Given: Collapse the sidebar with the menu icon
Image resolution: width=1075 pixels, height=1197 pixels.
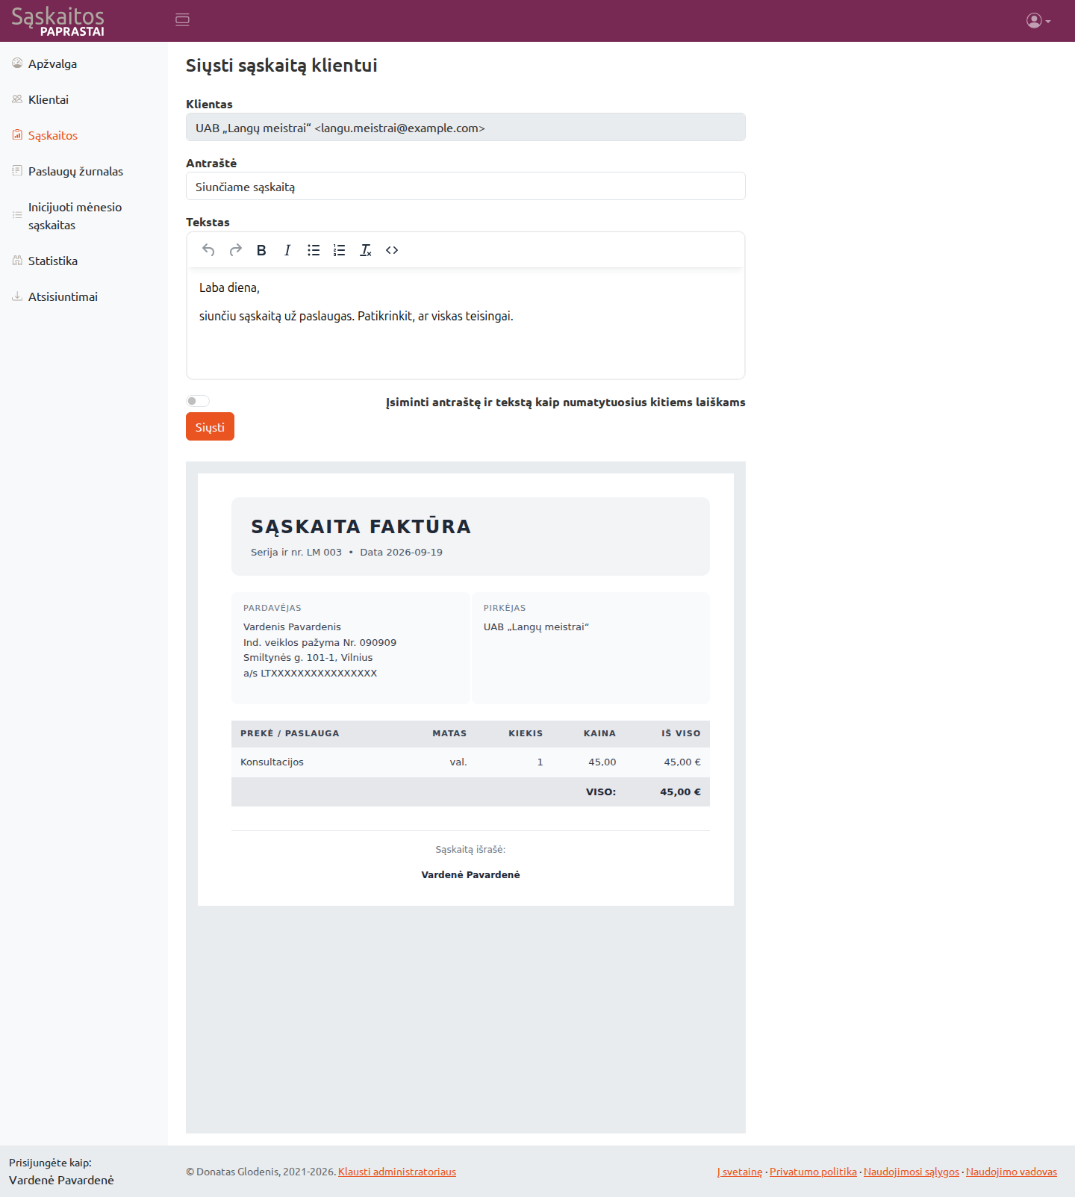Looking at the screenshot, I should tap(182, 20).
